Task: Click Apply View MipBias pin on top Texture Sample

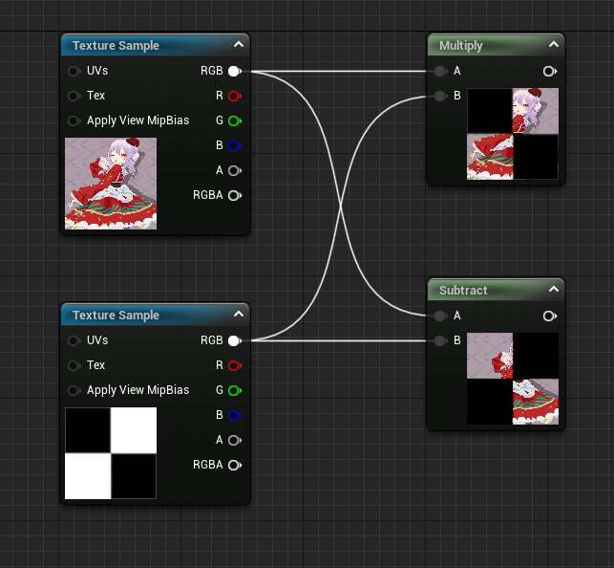Action: tap(74, 120)
